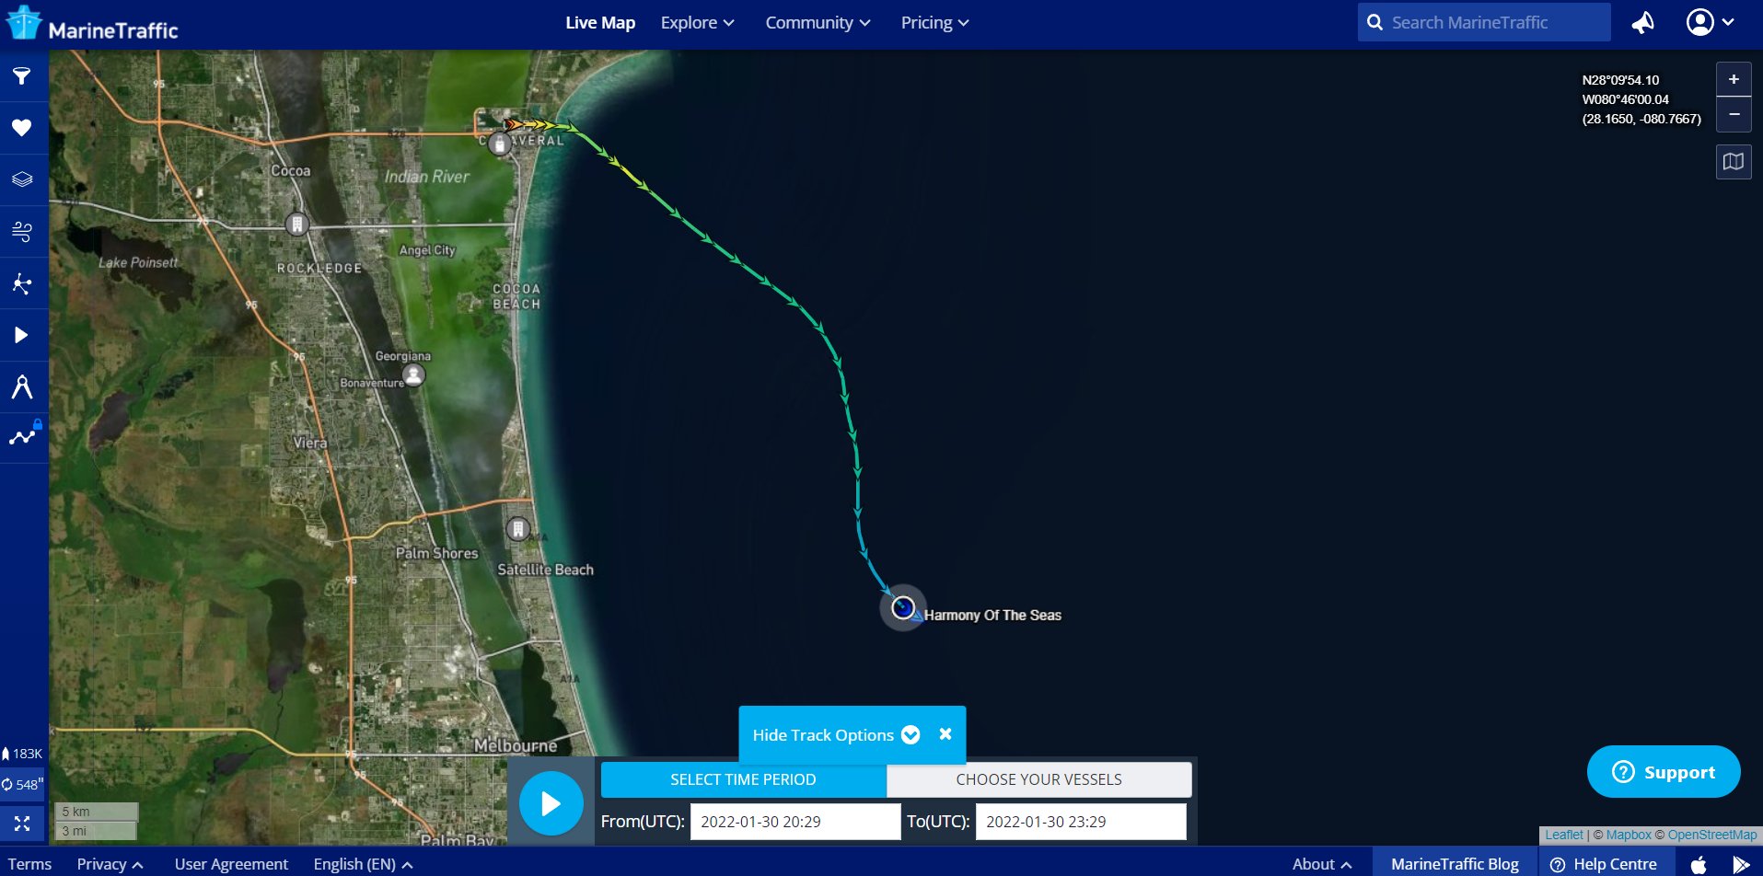
Task: Zoom in on the map
Action: (x=1734, y=79)
